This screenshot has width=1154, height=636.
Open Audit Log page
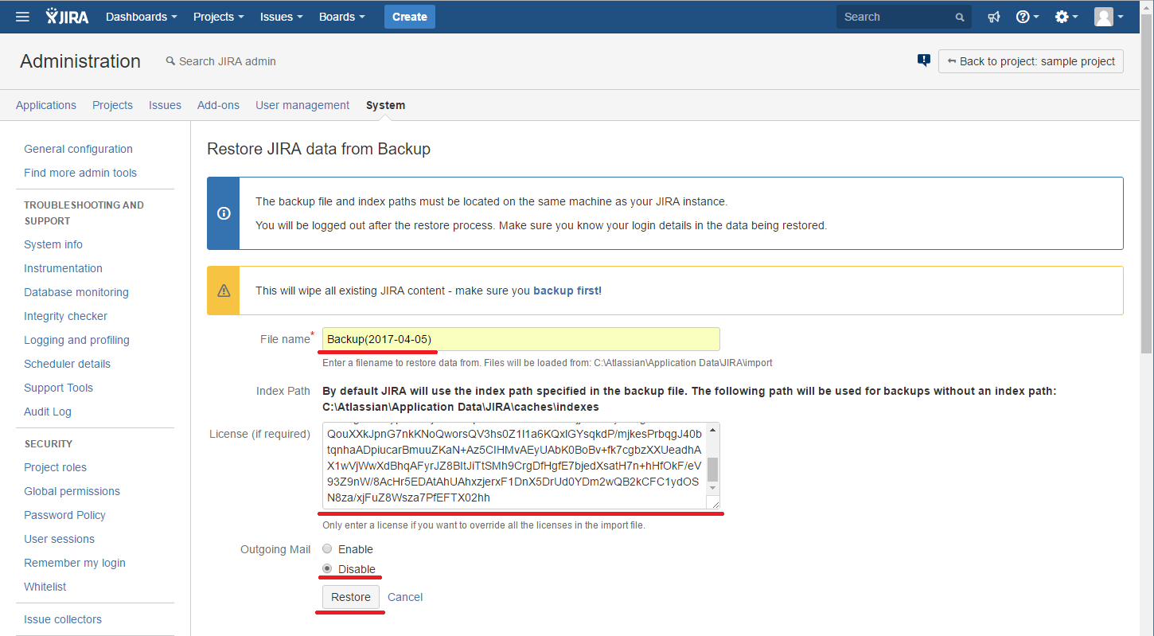click(x=48, y=412)
